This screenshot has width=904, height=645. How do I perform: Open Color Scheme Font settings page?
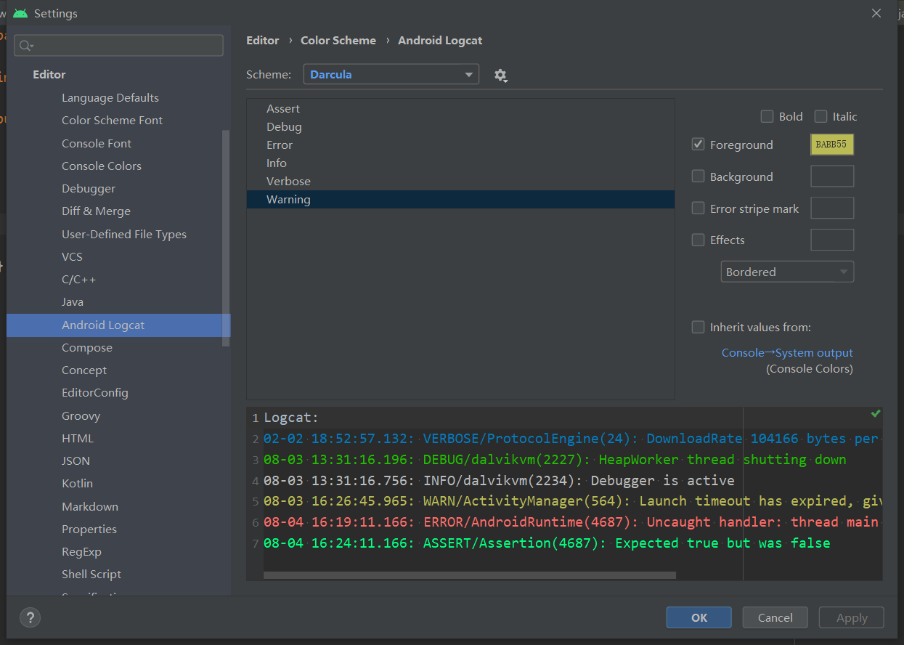coord(112,120)
